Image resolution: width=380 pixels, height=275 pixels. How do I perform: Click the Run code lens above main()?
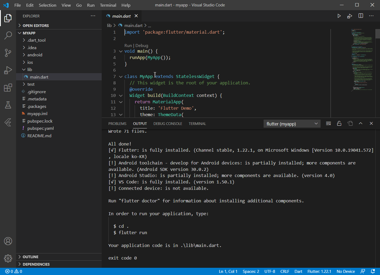click(128, 45)
